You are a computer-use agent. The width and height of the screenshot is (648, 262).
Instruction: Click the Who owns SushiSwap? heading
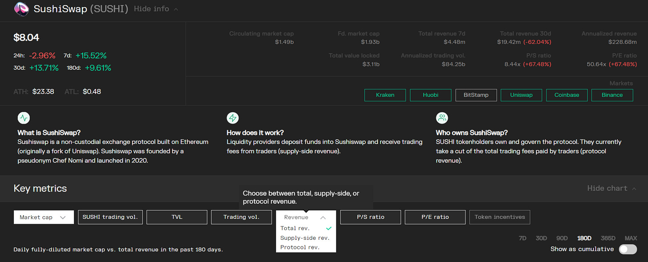pyautogui.click(x=472, y=133)
